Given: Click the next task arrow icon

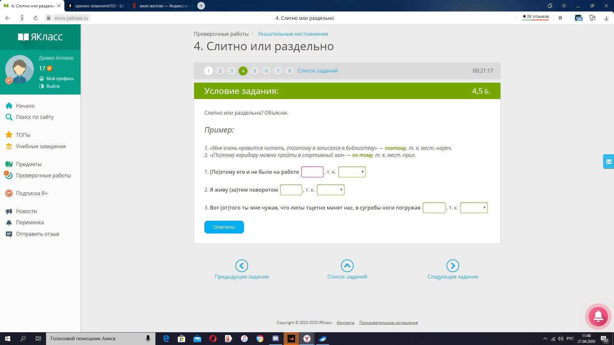Looking at the screenshot, I should click(x=453, y=266).
